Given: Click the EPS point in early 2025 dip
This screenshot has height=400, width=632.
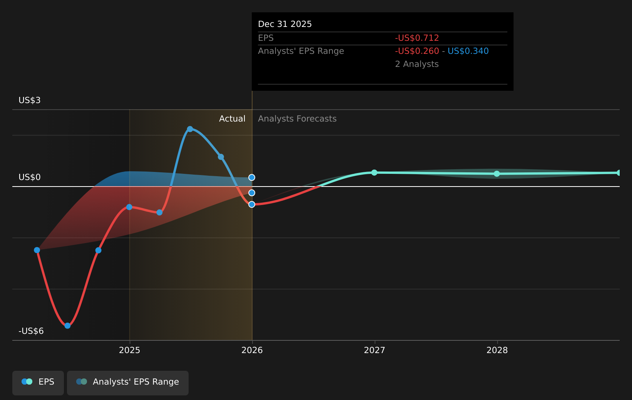Looking at the screenshot, I should click(x=159, y=212).
